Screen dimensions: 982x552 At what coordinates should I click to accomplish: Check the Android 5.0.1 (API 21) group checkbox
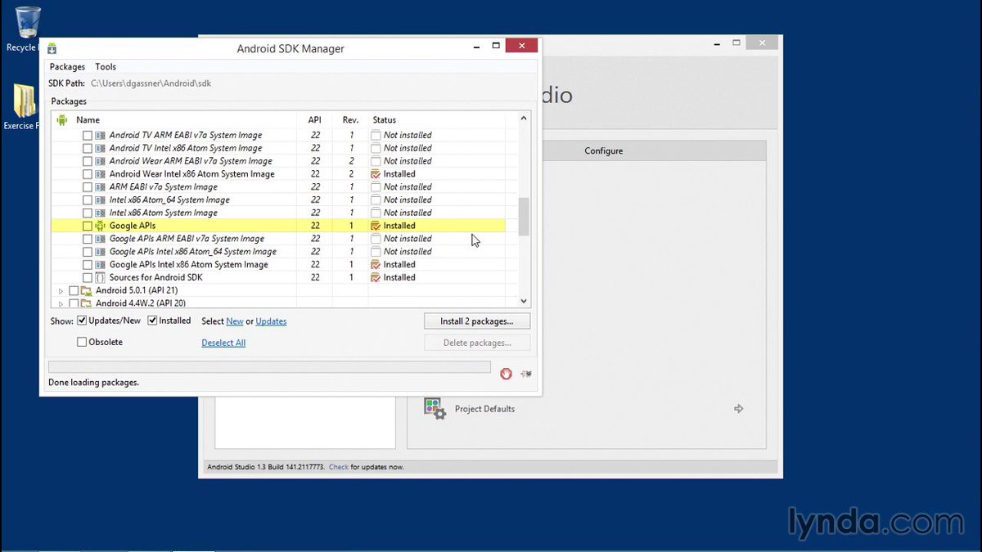[74, 290]
